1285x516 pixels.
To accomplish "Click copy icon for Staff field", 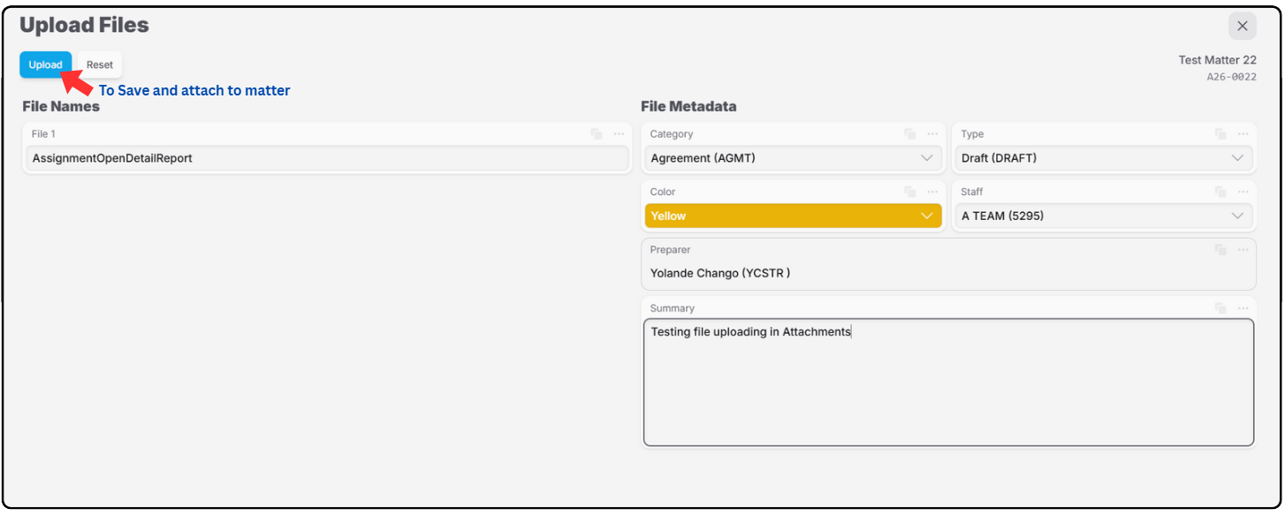I will (x=1220, y=192).
